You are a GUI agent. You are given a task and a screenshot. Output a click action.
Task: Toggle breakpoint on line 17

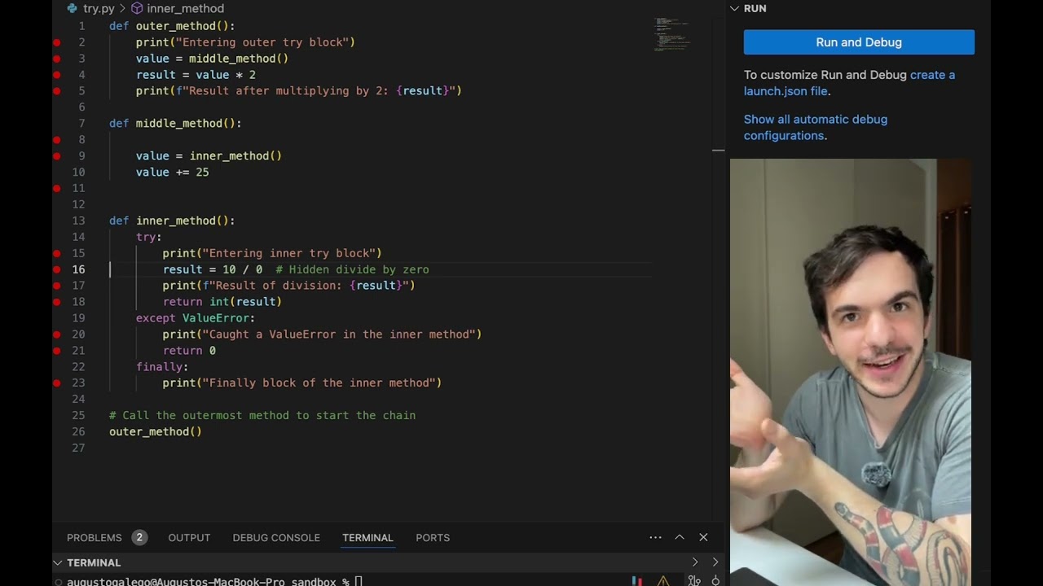tap(57, 286)
